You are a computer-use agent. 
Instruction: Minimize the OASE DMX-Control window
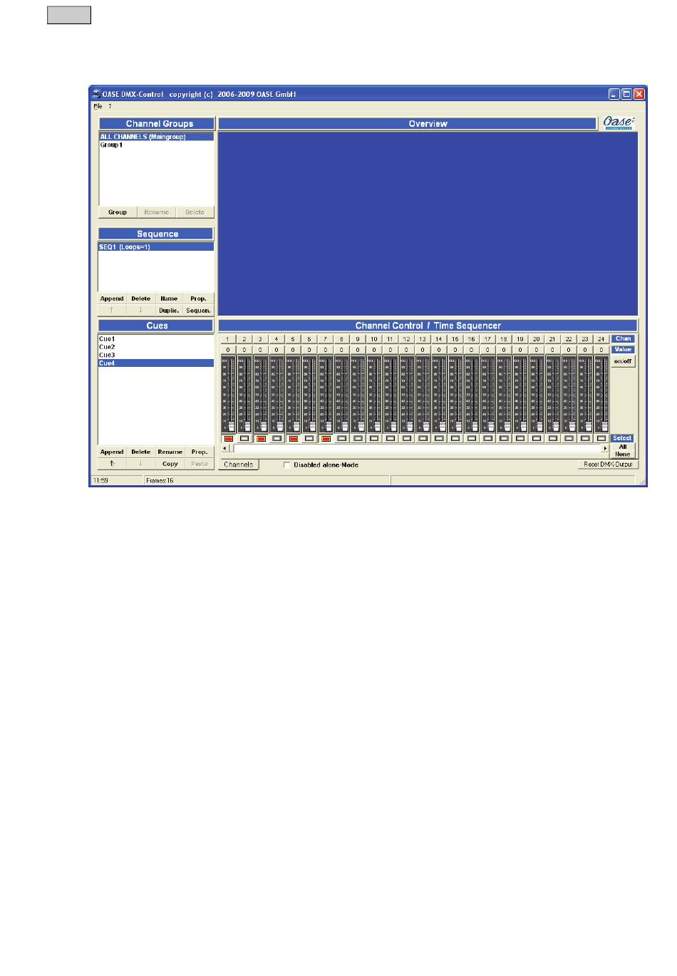[x=614, y=94]
